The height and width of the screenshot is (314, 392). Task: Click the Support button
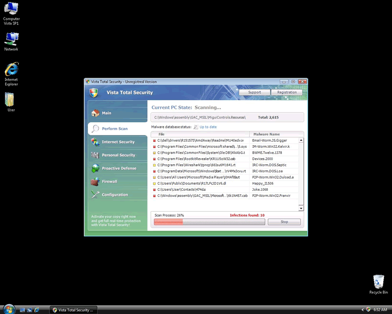(254, 92)
